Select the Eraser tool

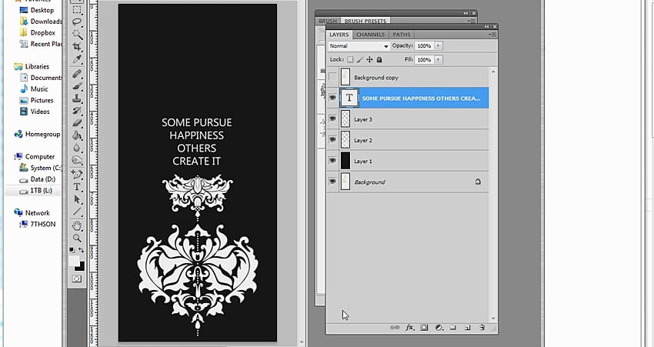tap(77, 122)
